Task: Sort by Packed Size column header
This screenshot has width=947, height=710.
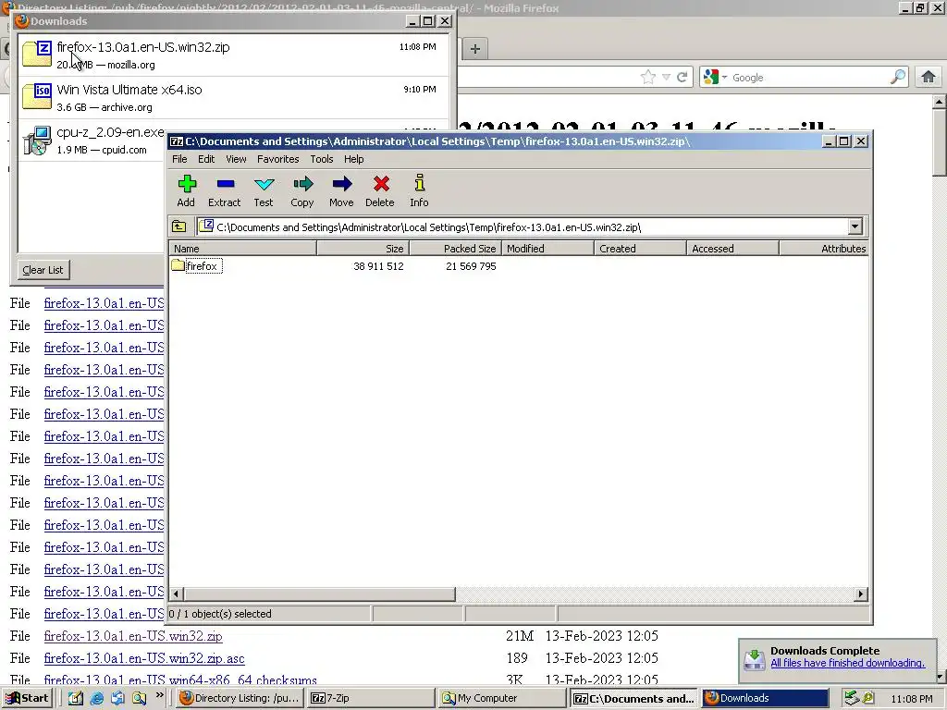Action: point(456,248)
